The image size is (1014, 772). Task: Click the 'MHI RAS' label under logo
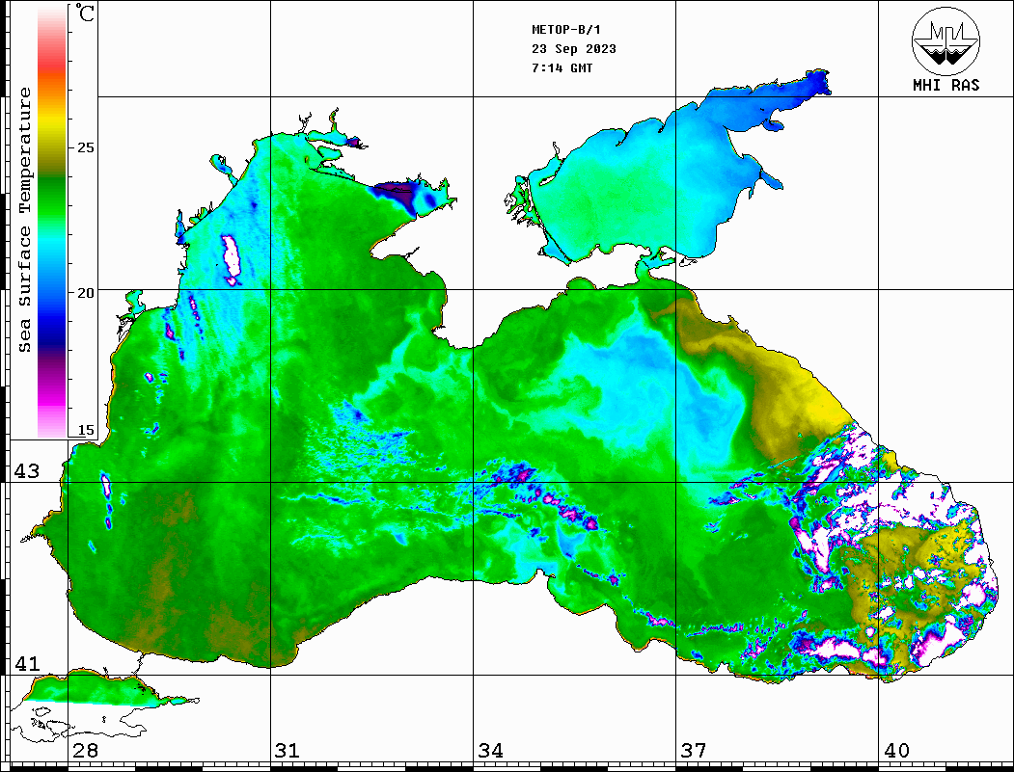(945, 85)
